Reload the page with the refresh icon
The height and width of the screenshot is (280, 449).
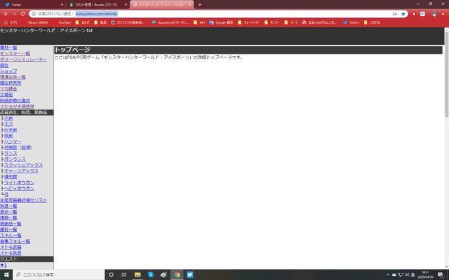(x=23, y=14)
